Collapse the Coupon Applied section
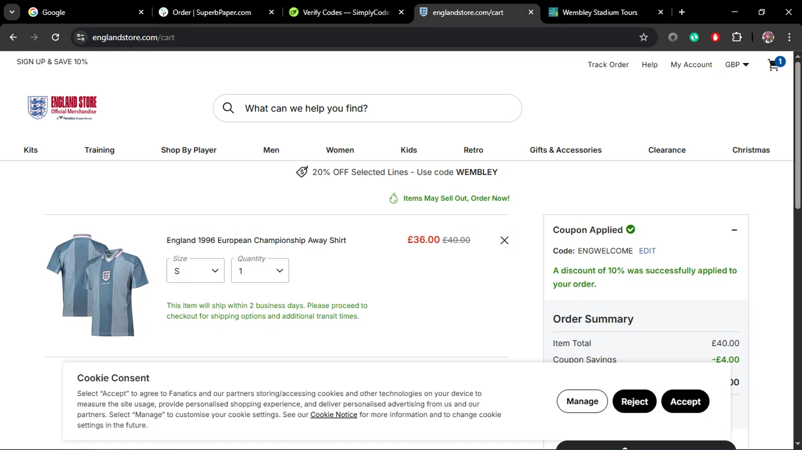Viewport: 802px width, 450px height. click(x=734, y=230)
